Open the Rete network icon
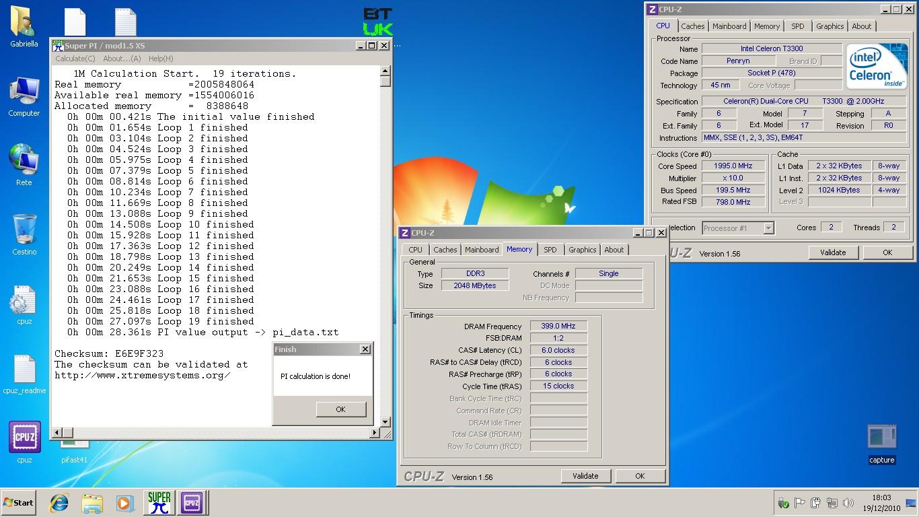 coord(24,160)
